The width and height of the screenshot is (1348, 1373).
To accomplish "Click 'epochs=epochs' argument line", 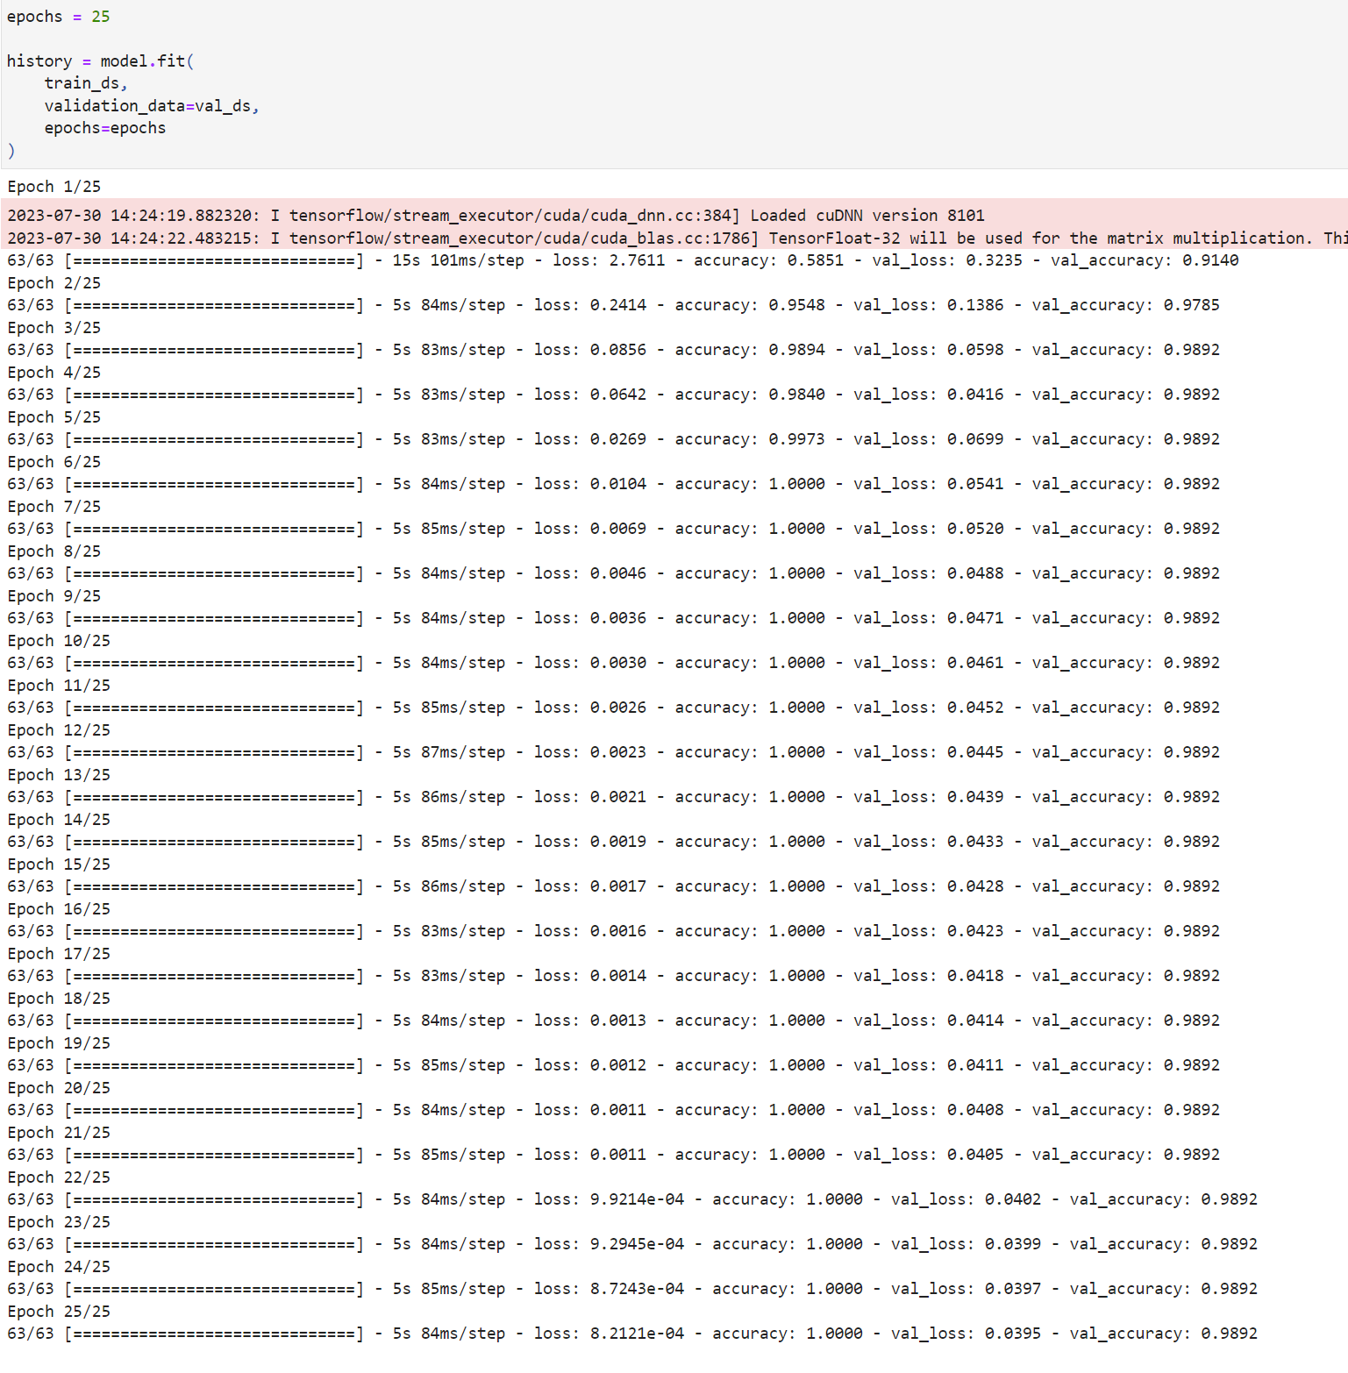I will pyautogui.click(x=105, y=128).
